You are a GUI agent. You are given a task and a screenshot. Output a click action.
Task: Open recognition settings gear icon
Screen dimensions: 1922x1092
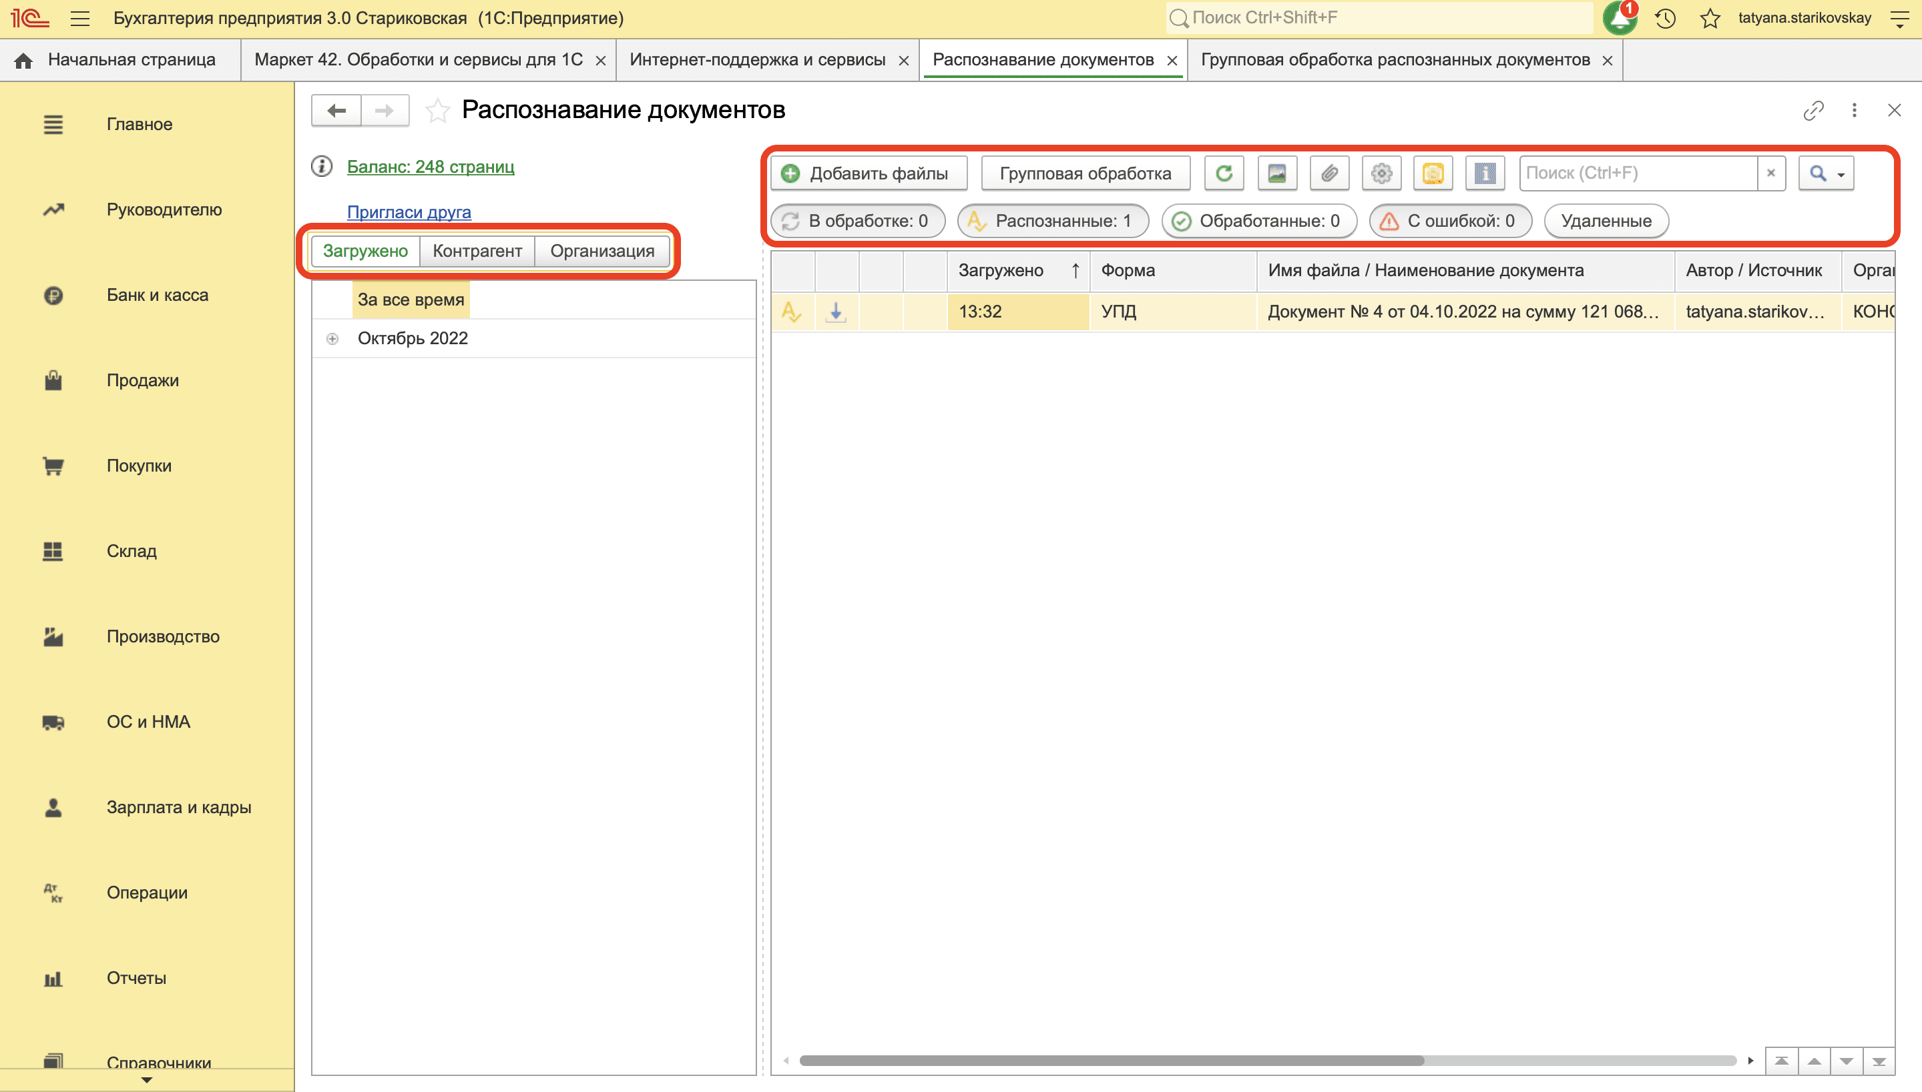click(1381, 173)
